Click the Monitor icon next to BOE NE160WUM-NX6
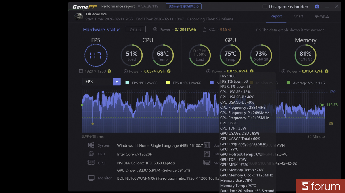This screenshot has height=193, width=345. 91,177
